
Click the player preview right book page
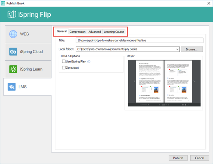coord(178,81)
